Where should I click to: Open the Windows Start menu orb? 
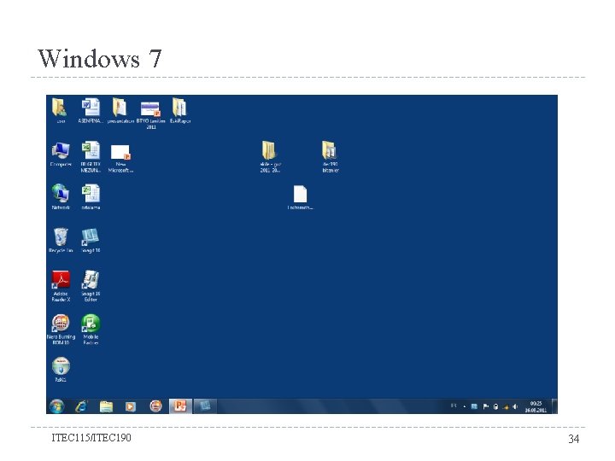coord(56,406)
